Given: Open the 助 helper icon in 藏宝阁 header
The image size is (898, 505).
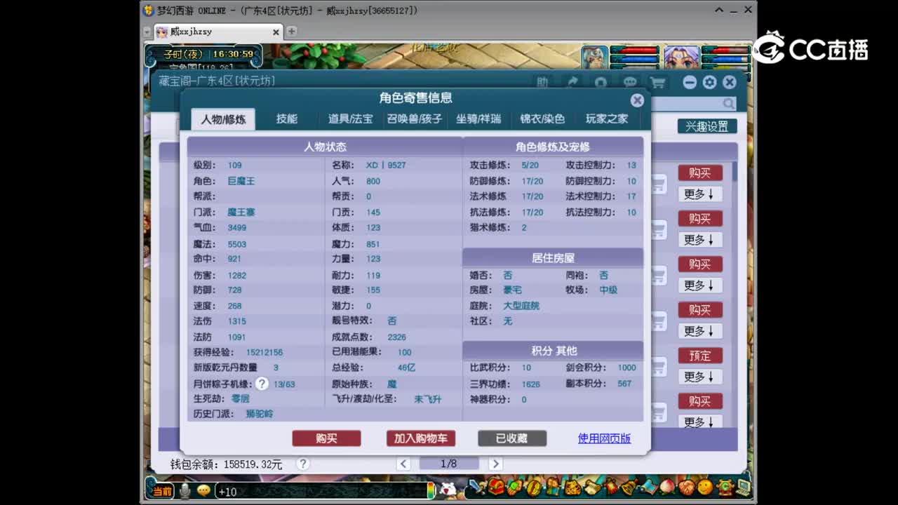Looking at the screenshot, I should 542,83.
